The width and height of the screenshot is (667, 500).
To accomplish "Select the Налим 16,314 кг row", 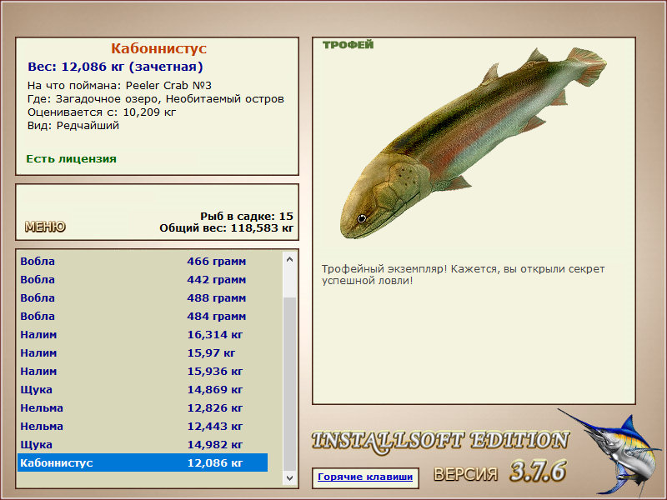I will [x=143, y=334].
